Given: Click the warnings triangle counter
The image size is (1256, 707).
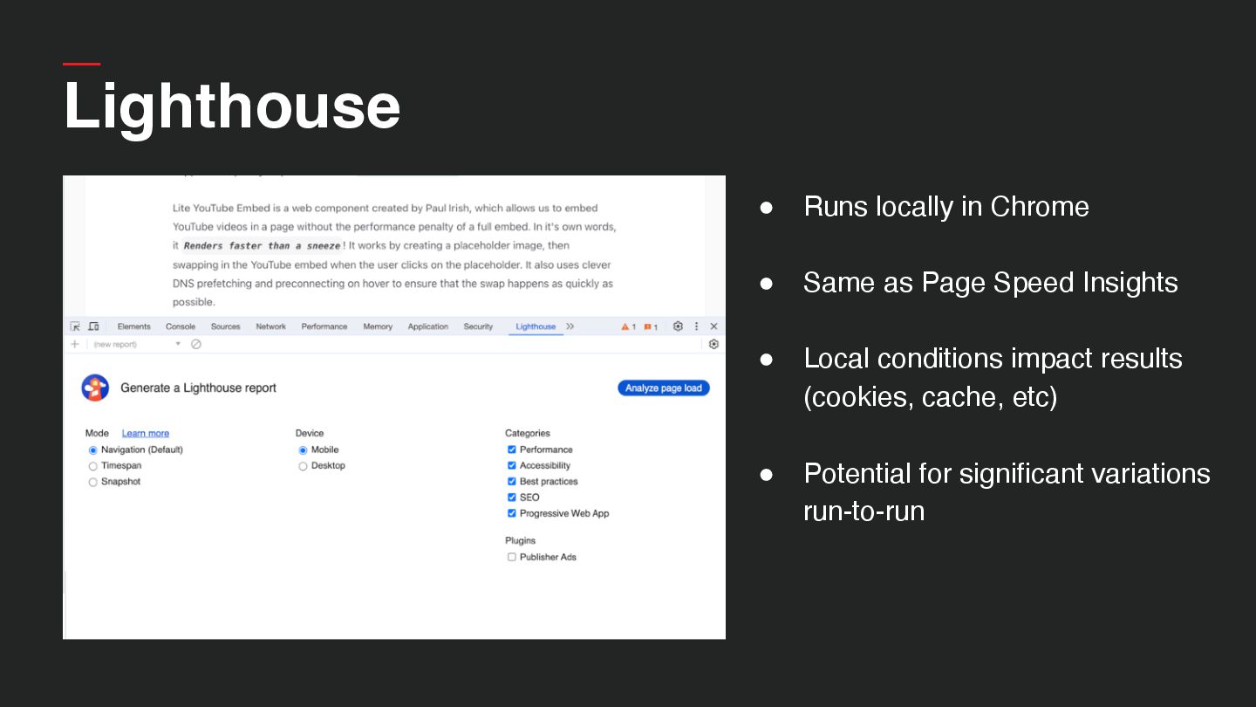Looking at the screenshot, I should (x=628, y=326).
